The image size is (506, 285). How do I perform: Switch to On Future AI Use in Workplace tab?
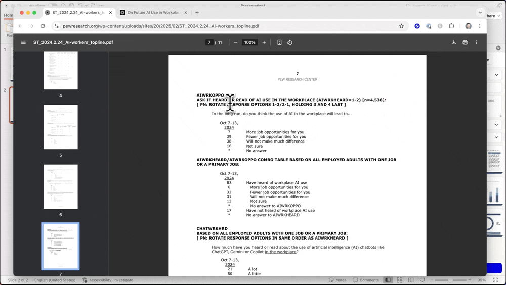click(153, 13)
